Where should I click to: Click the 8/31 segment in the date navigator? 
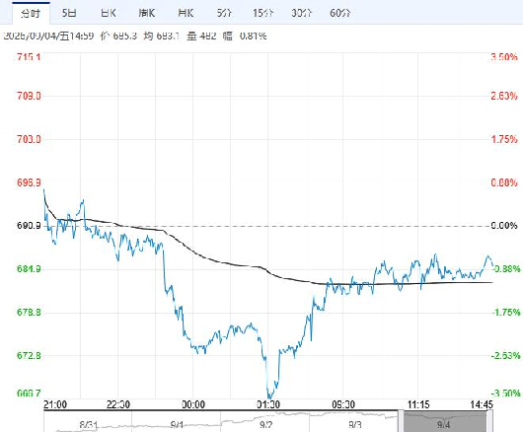(x=88, y=422)
